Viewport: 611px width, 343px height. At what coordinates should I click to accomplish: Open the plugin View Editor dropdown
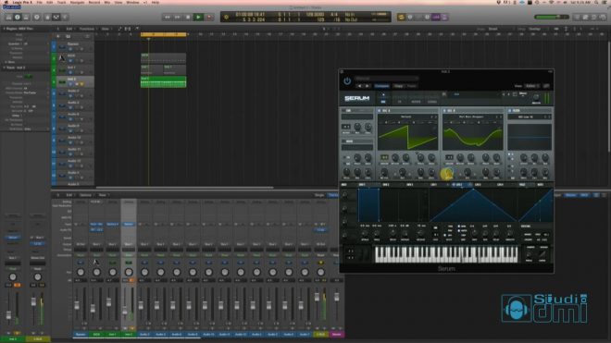pos(532,86)
